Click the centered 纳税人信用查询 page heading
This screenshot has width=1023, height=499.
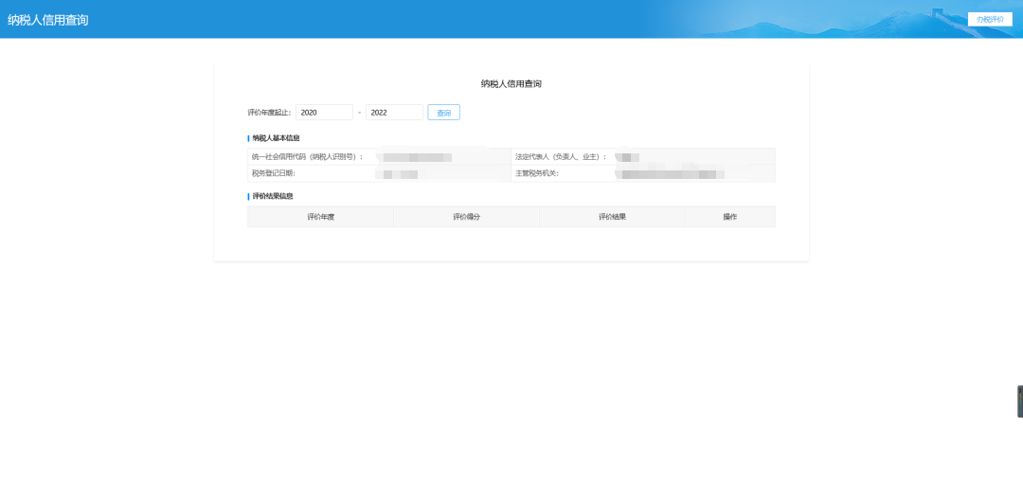click(x=511, y=83)
